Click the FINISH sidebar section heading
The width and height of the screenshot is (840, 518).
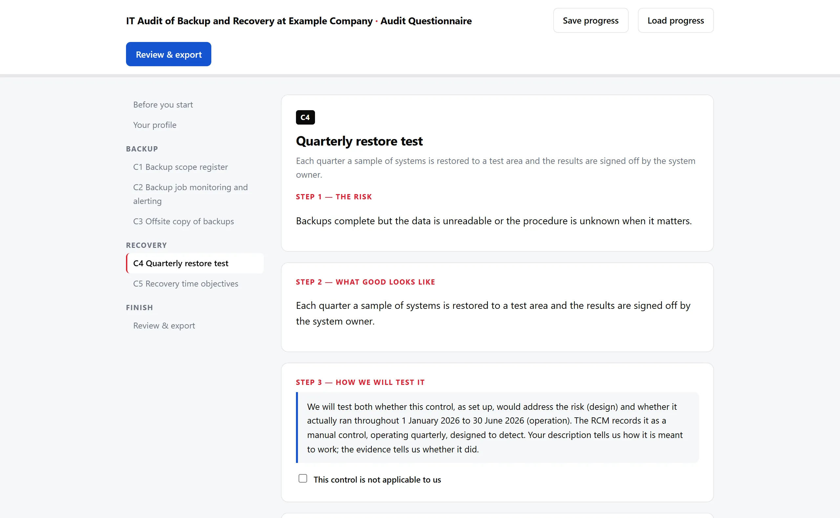click(139, 308)
